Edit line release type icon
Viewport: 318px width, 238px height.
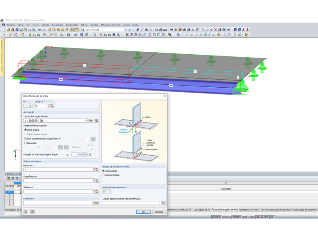(97, 121)
